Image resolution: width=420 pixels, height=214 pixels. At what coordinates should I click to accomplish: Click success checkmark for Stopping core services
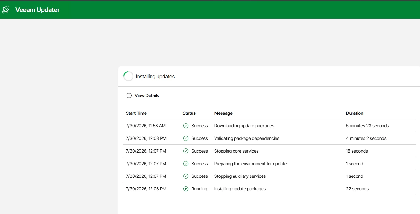click(186, 151)
